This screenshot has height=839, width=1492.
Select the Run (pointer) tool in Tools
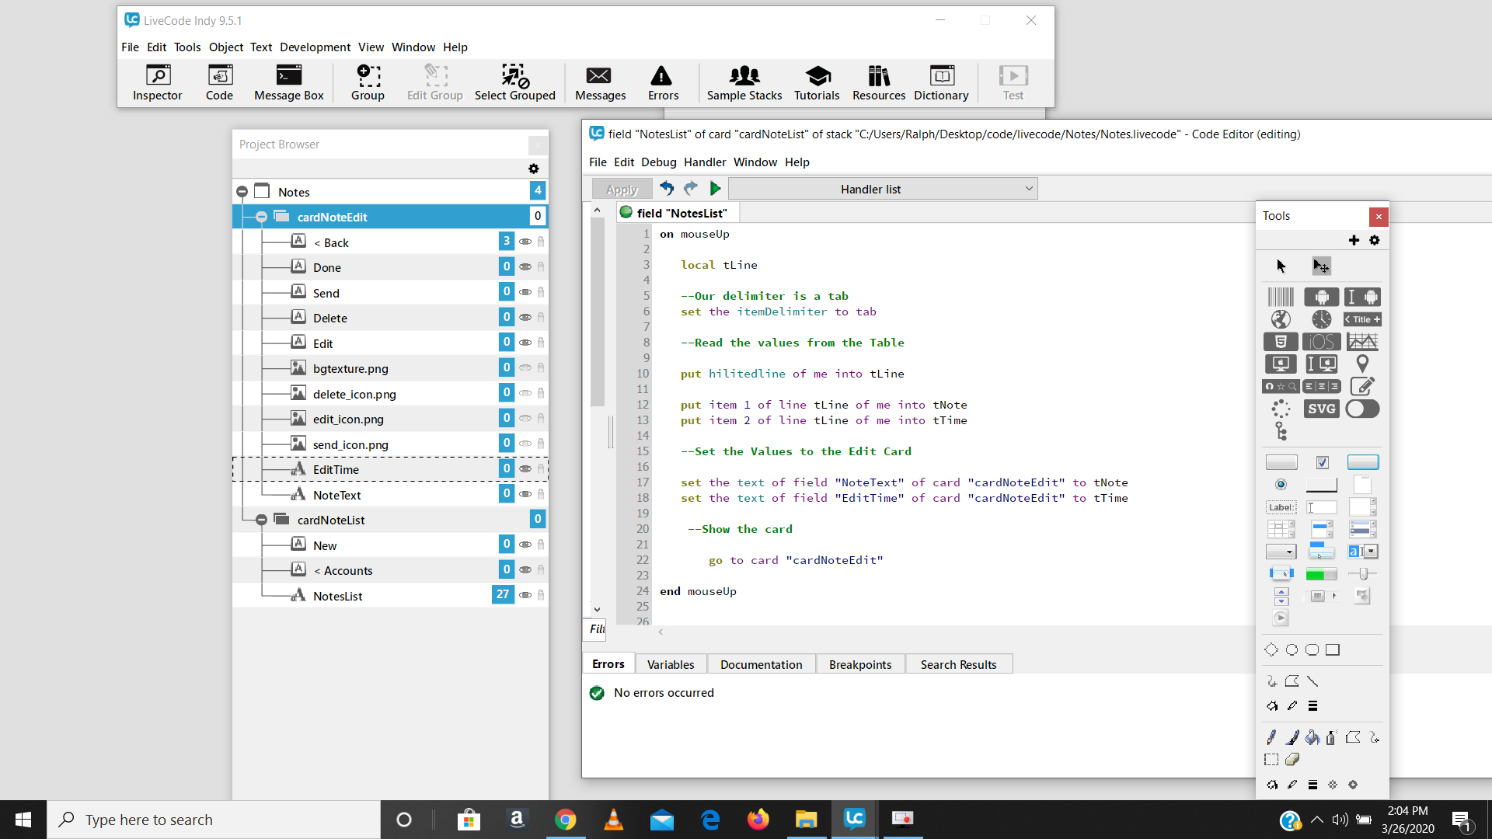[1281, 266]
